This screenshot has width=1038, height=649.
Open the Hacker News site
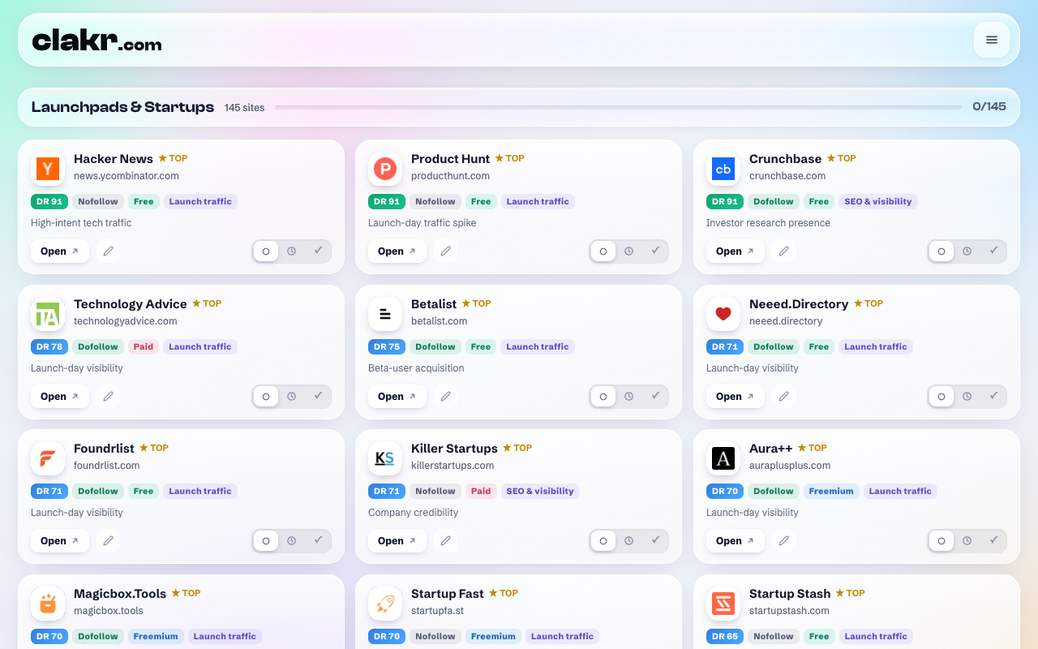60,251
